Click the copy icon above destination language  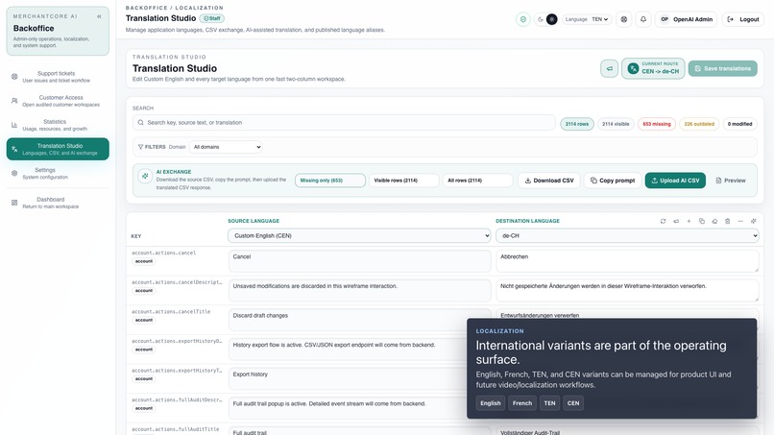pos(701,221)
